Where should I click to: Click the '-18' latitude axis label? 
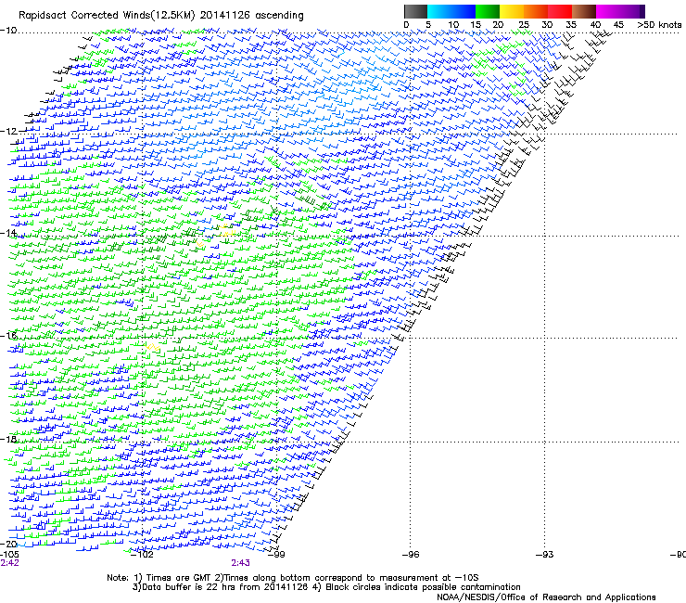(8, 439)
